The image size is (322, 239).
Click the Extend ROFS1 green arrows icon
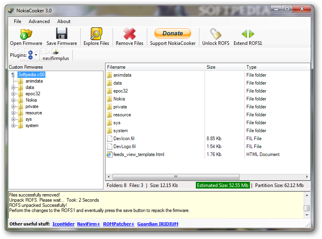248,34
